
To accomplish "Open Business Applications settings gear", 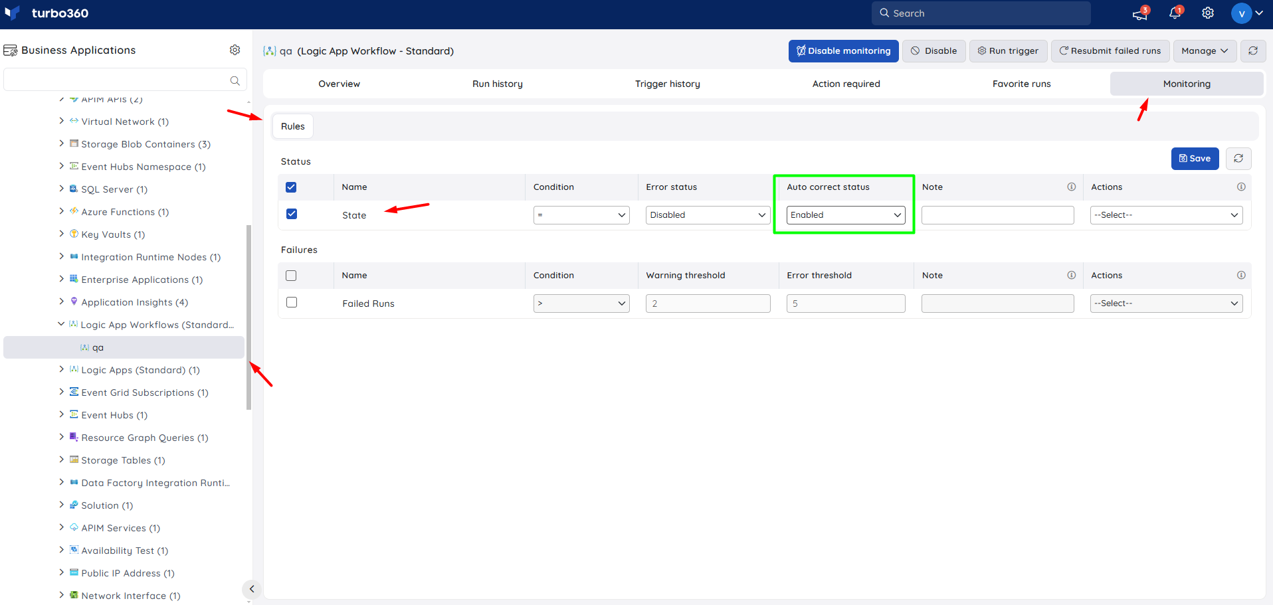I will (x=235, y=50).
